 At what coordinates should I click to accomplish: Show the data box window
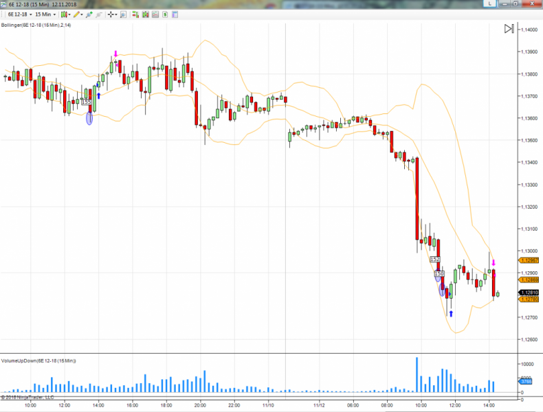(123, 14)
